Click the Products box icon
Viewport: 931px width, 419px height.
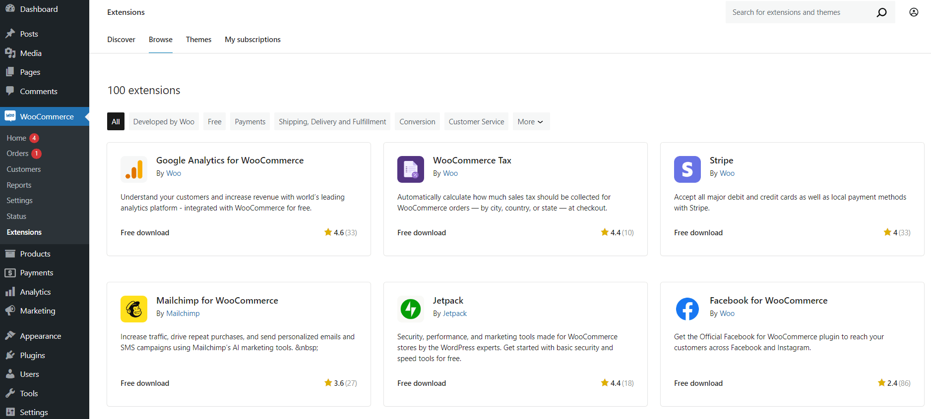pyautogui.click(x=10, y=254)
